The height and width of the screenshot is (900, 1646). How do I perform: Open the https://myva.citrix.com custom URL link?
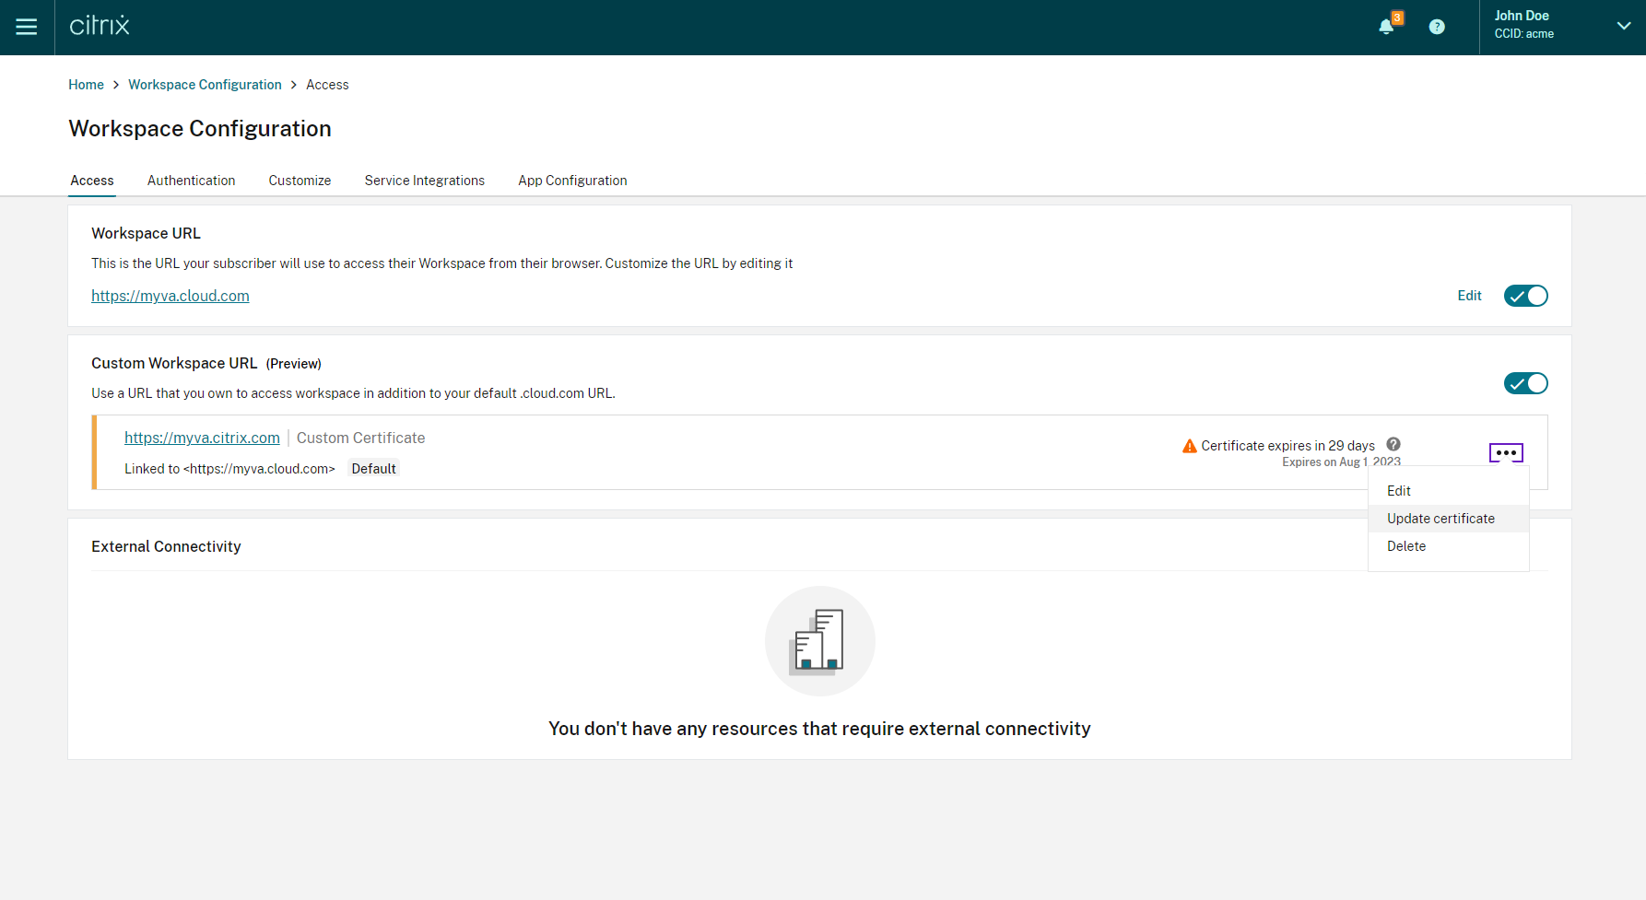(x=202, y=438)
